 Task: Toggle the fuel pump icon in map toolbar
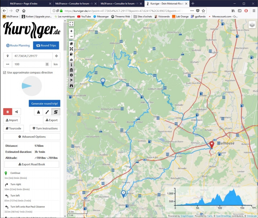[x=71, y=54]
